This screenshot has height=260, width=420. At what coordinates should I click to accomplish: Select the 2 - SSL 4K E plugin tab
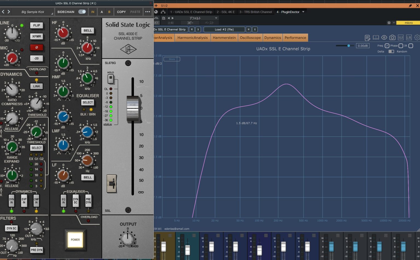(x=226, y=12)
